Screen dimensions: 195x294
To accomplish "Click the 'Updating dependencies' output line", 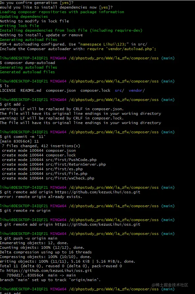I will pos(24,16).
